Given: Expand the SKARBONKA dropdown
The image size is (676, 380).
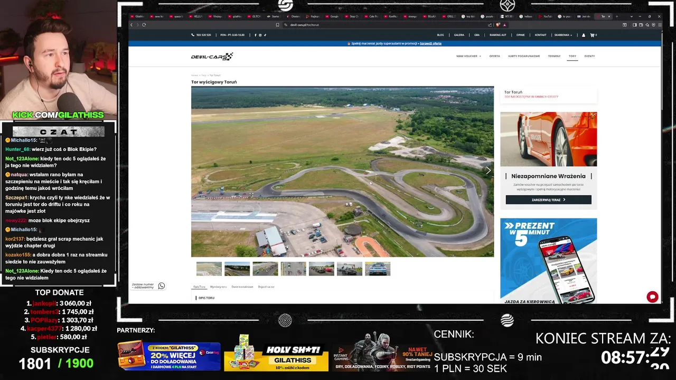Looking at the screenshot, I should (x=563, y=35).
